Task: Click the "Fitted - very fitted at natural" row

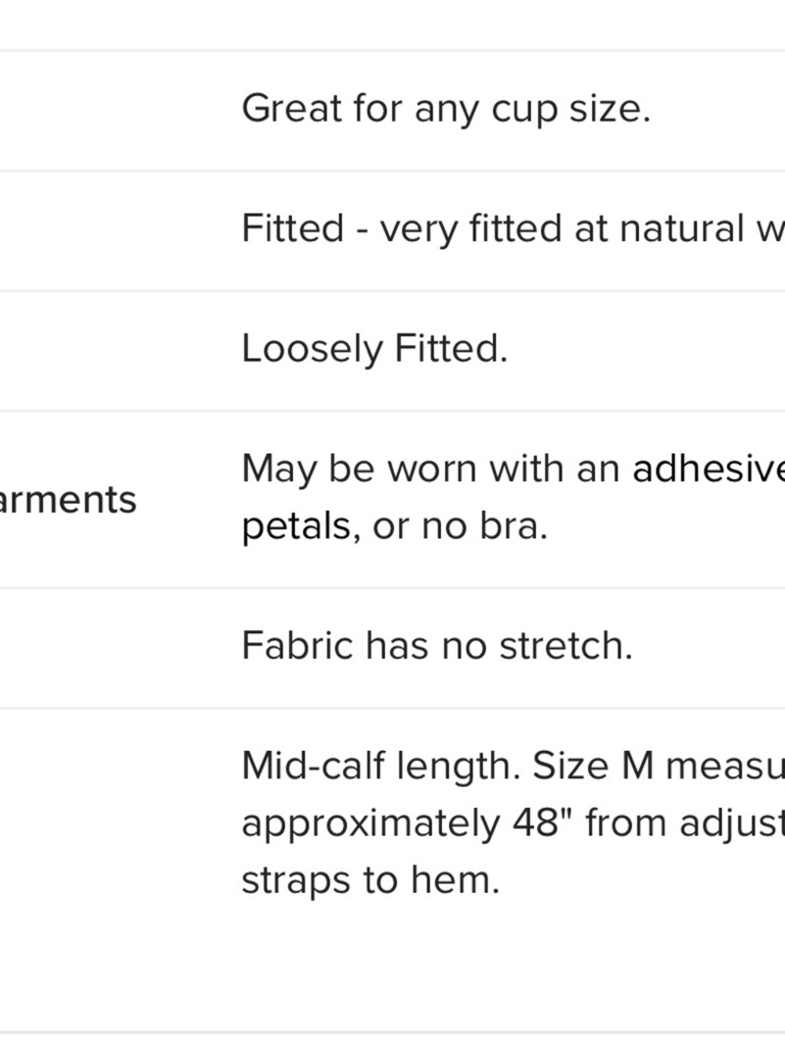Action: pos(392,230)
